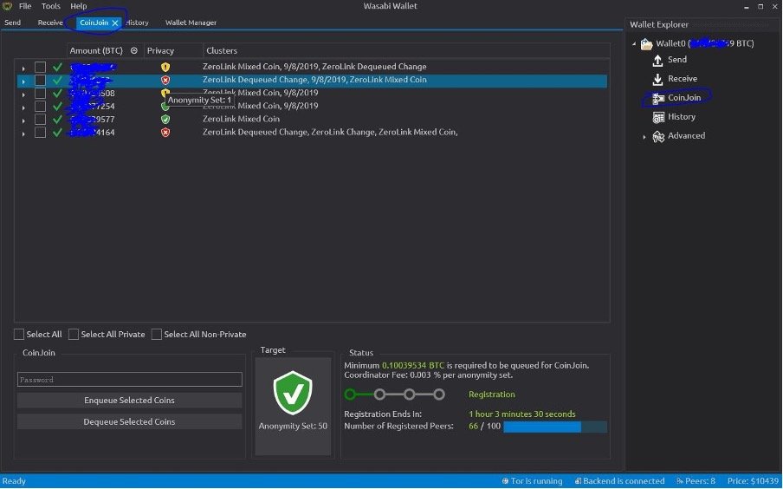Viewport: 783px width, 489px height.
Task: Click Dequeue Selected Coins button
Action: pos(129,421)
